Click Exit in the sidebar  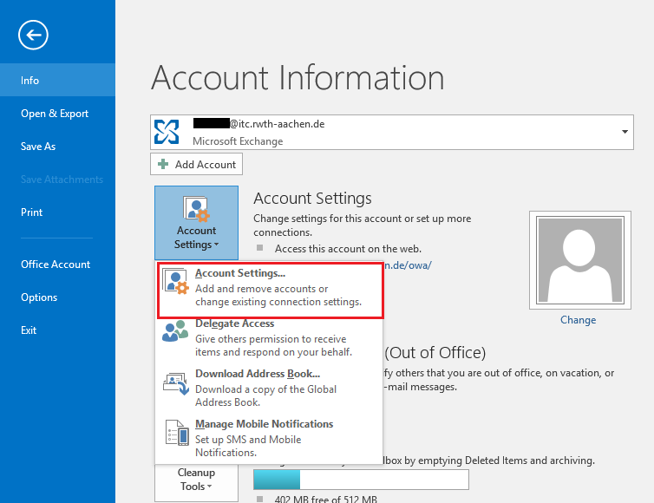57,330
